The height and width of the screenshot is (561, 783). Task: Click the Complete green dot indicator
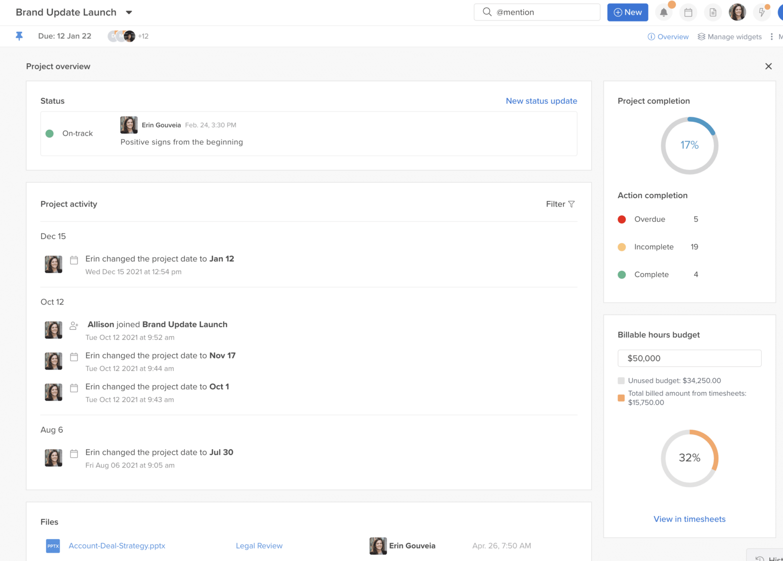(622, 275)
